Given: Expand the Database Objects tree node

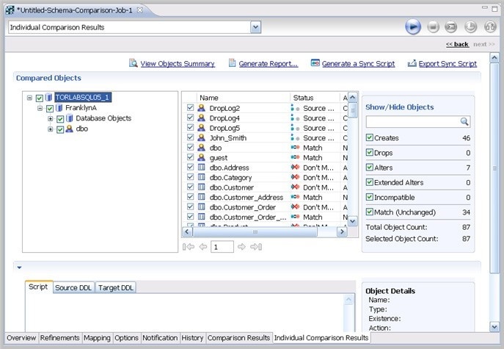Looking at the screenshot, I should 50,119.
